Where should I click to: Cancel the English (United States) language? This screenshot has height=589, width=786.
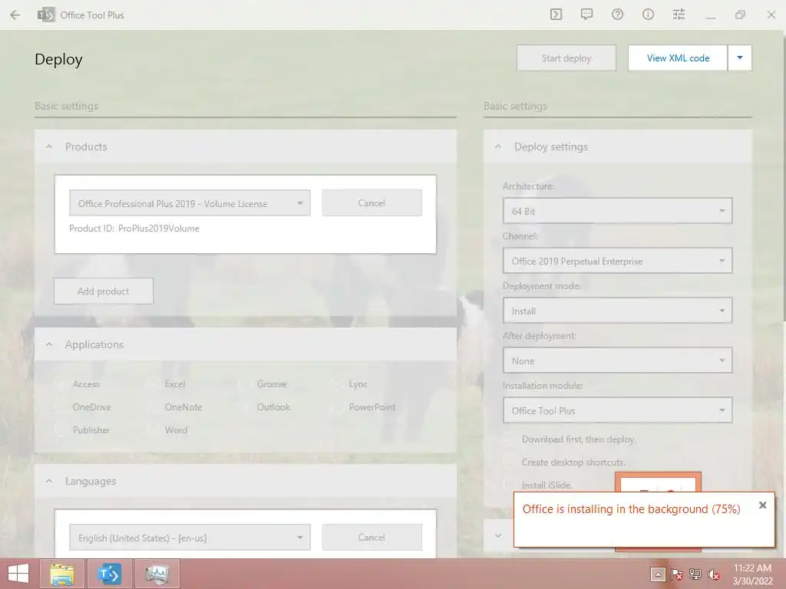click(372, 537)
